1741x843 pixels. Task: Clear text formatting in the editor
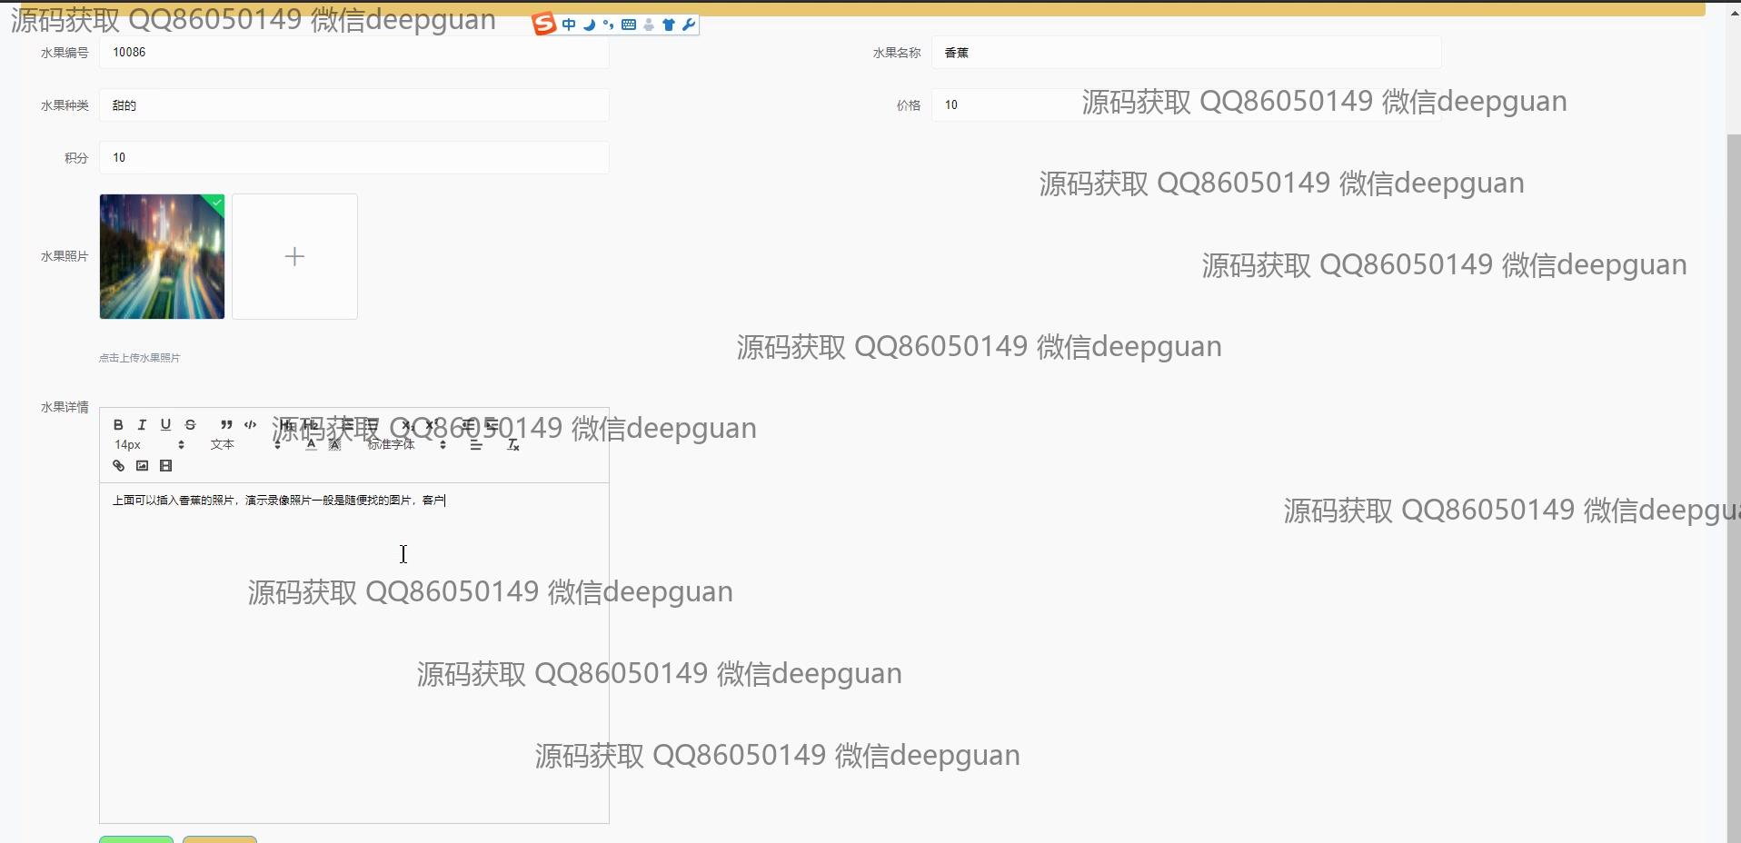pos(513,444)
